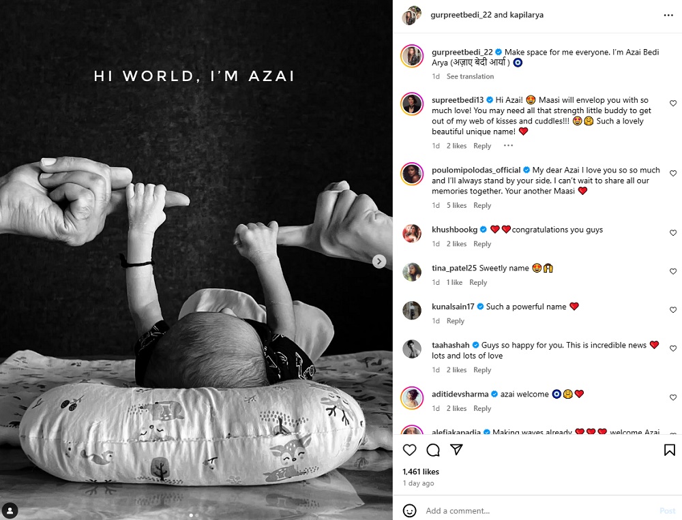The image size is (682, 520).
Task: Save the post with the bookmark icon
Action: [x=670, y=450]
